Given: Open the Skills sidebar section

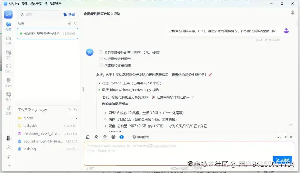Looking at the screenshot, I should point(8,68).
